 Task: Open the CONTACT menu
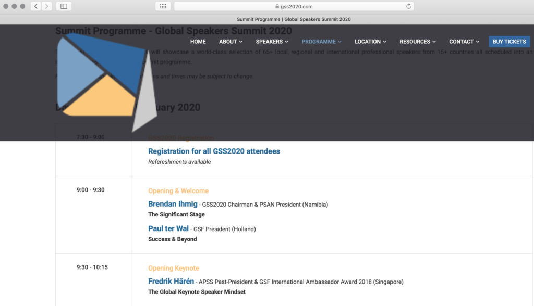pyautogui.click(x=464, y=42)
